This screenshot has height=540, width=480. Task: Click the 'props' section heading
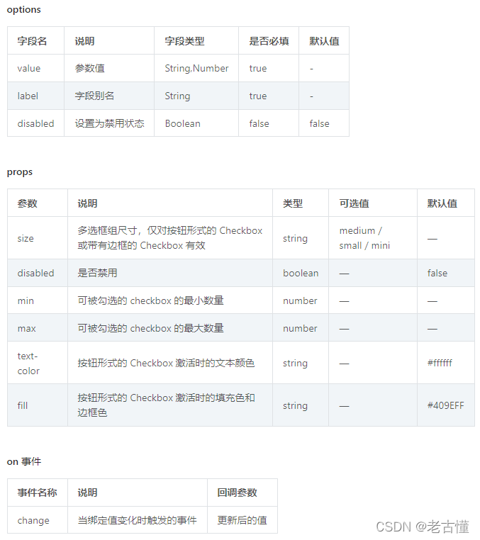pyautogui.click(x=20, y=171)
